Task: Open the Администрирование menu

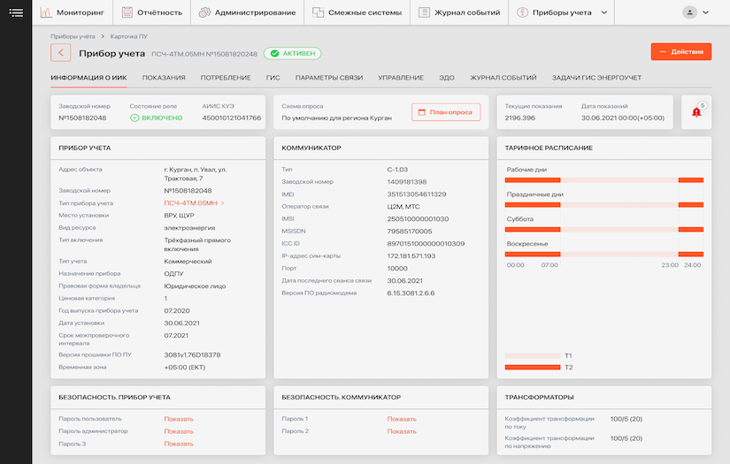Action: pyautogui.click(x=247, y=12)
